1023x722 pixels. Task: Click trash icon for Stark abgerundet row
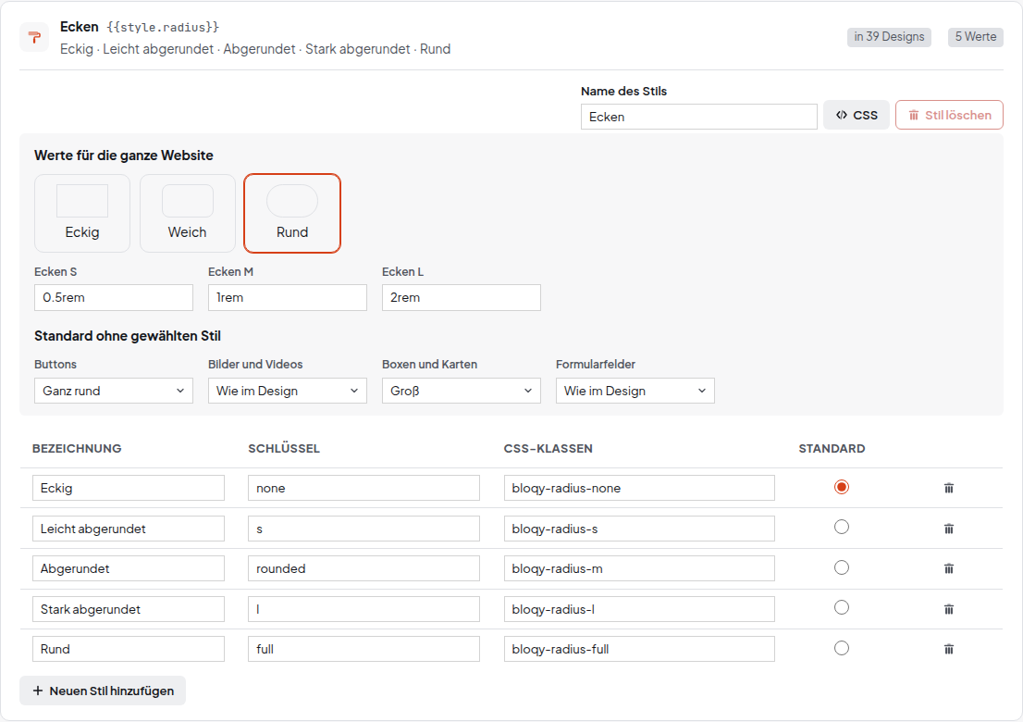pyautogui.click(x=949, y=609)
